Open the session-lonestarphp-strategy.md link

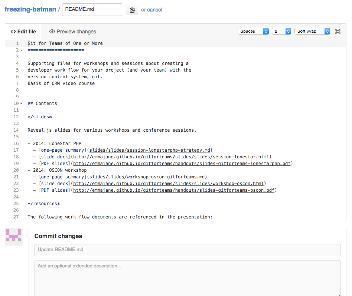click(149, 150)
